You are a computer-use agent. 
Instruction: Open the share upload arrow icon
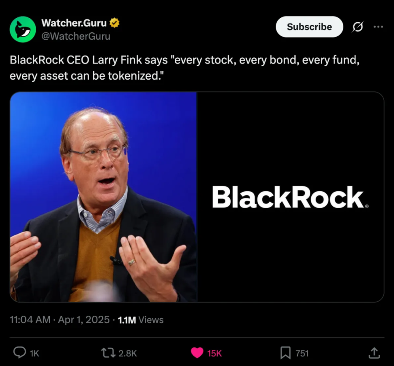(x=374, y=353)
